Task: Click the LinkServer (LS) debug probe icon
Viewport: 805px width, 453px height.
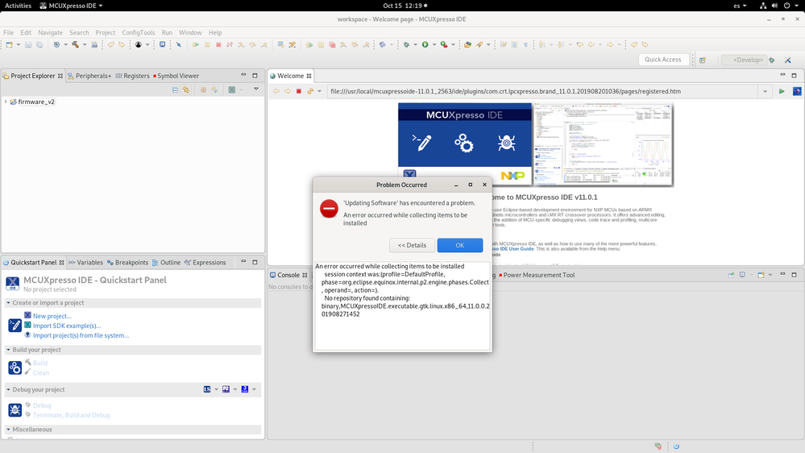Action: click(207, 389)
